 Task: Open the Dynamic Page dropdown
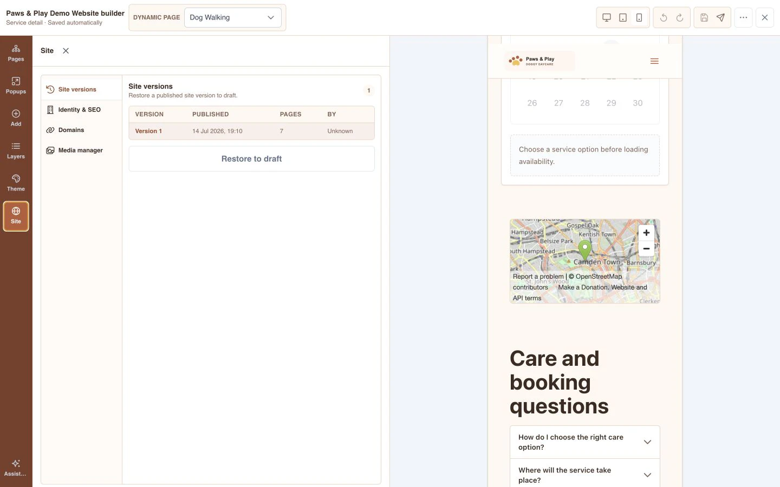pos(232,17)
